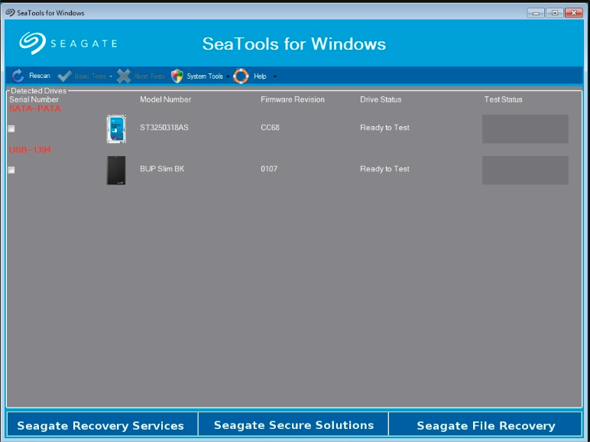The width and height of the screenshot is (590, 442).
Task: Click the Seagate Secure Solutions button
Action: pyautogui.click(x=293, y=425)
